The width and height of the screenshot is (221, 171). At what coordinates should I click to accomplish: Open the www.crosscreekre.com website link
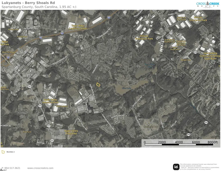pos(40,168)
